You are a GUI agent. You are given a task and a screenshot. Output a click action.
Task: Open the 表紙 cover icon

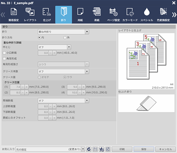(x=97, y=15)
